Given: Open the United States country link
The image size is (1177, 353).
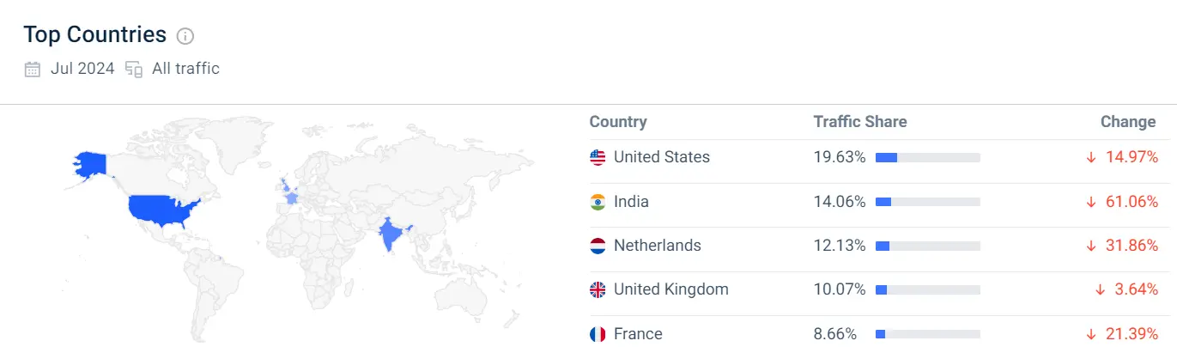Looking at the screenshot, I should 661,157.
